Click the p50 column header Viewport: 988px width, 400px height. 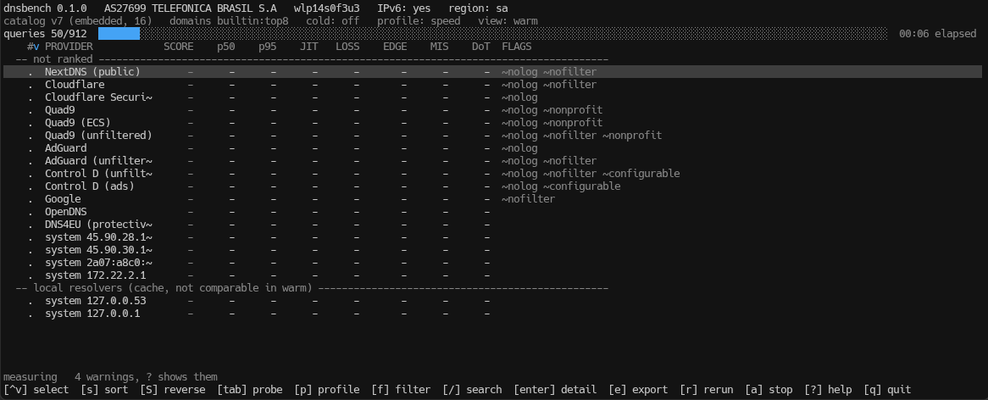tap(226, 47)
